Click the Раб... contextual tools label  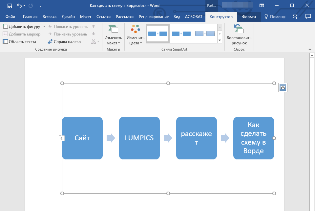(212, 6)
